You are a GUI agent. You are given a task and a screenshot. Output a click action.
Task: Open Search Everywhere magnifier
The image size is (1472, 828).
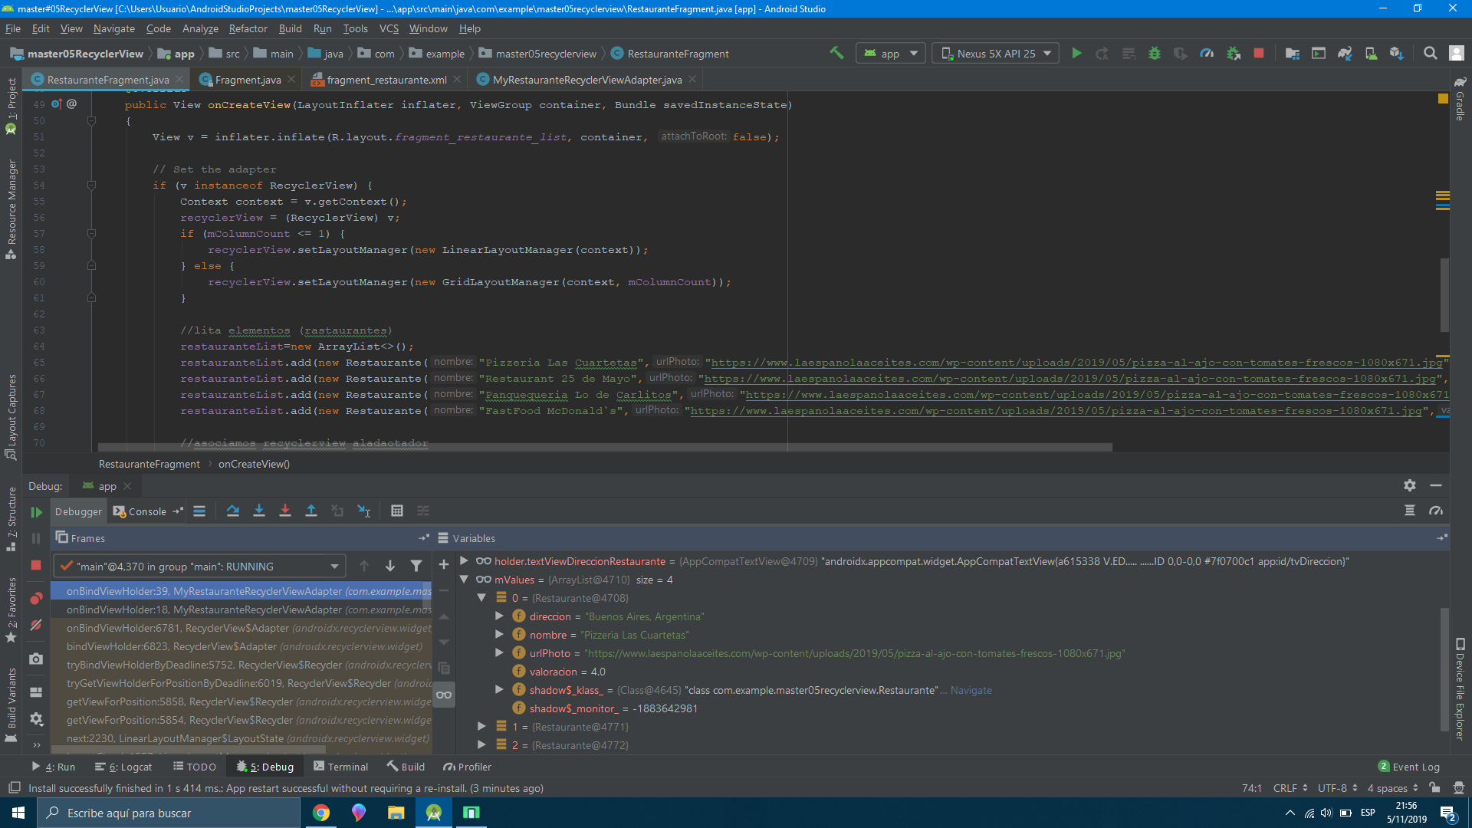tap(1430, 53)
